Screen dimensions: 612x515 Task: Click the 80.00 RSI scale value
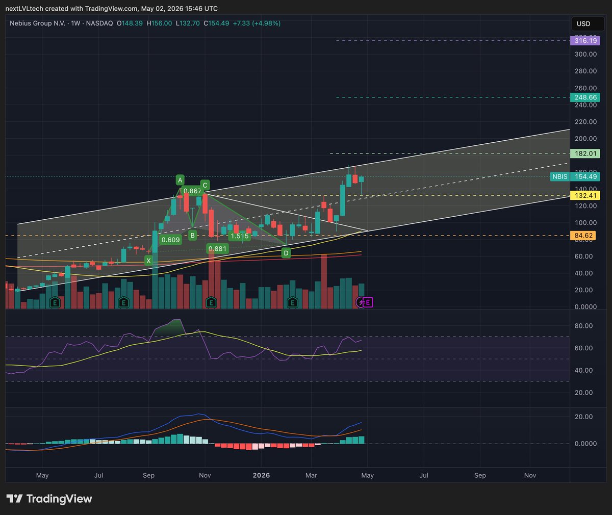[583, 326]
